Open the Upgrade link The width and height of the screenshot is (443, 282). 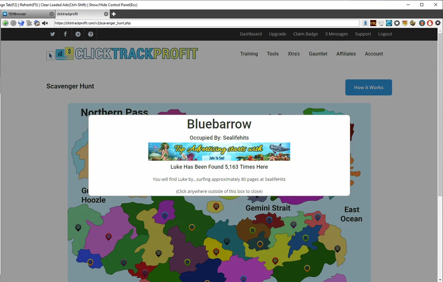pos(278,34)
